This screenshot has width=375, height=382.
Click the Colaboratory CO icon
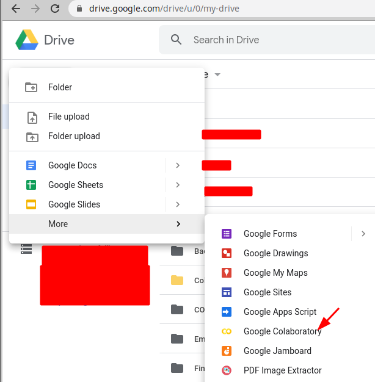[227, 331]
